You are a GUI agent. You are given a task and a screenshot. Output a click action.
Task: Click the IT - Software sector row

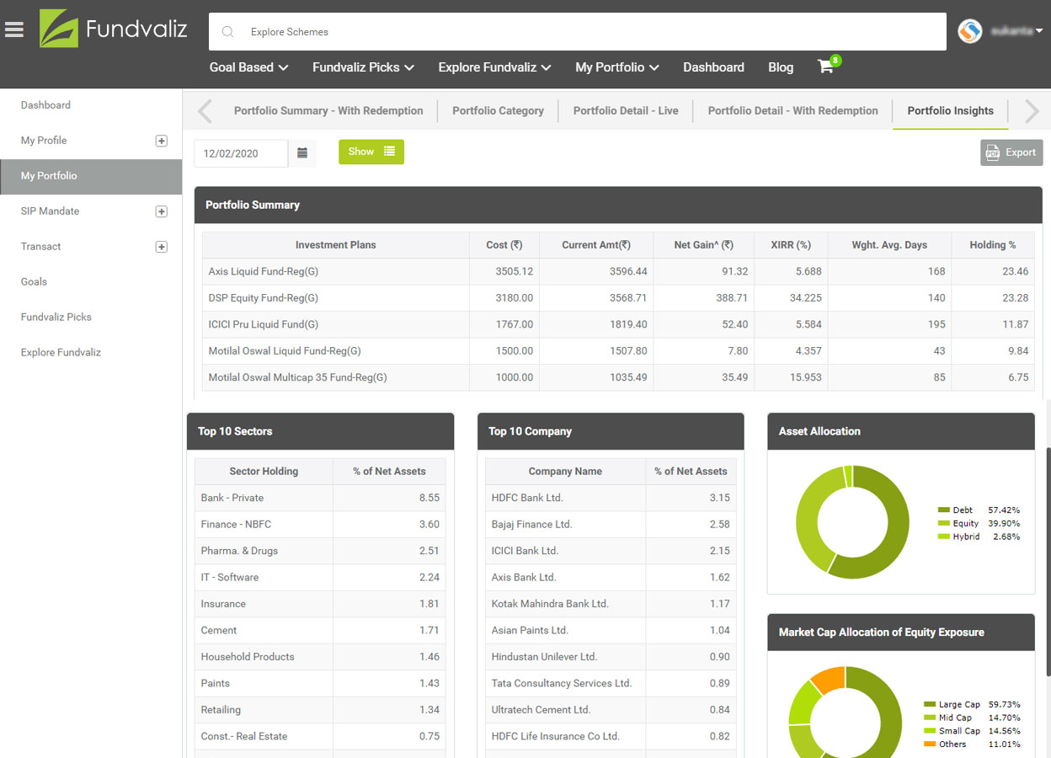321,578
